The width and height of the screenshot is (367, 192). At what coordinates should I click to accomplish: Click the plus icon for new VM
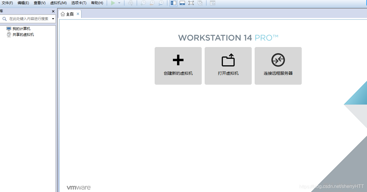[x=178, y=60]
